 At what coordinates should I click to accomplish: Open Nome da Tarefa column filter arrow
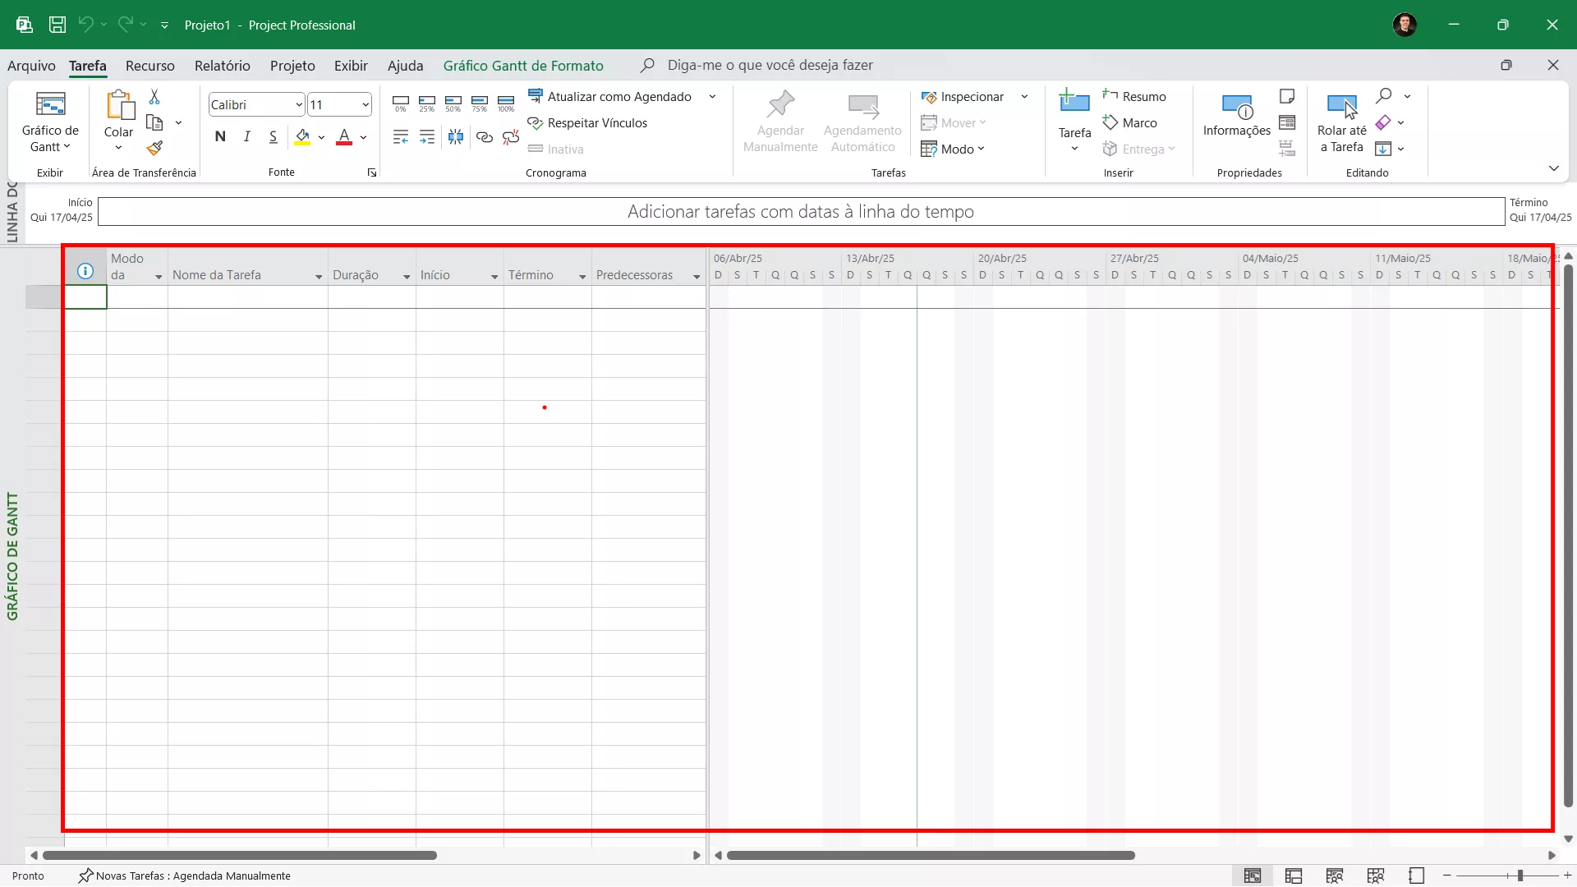tap(319, 277)
